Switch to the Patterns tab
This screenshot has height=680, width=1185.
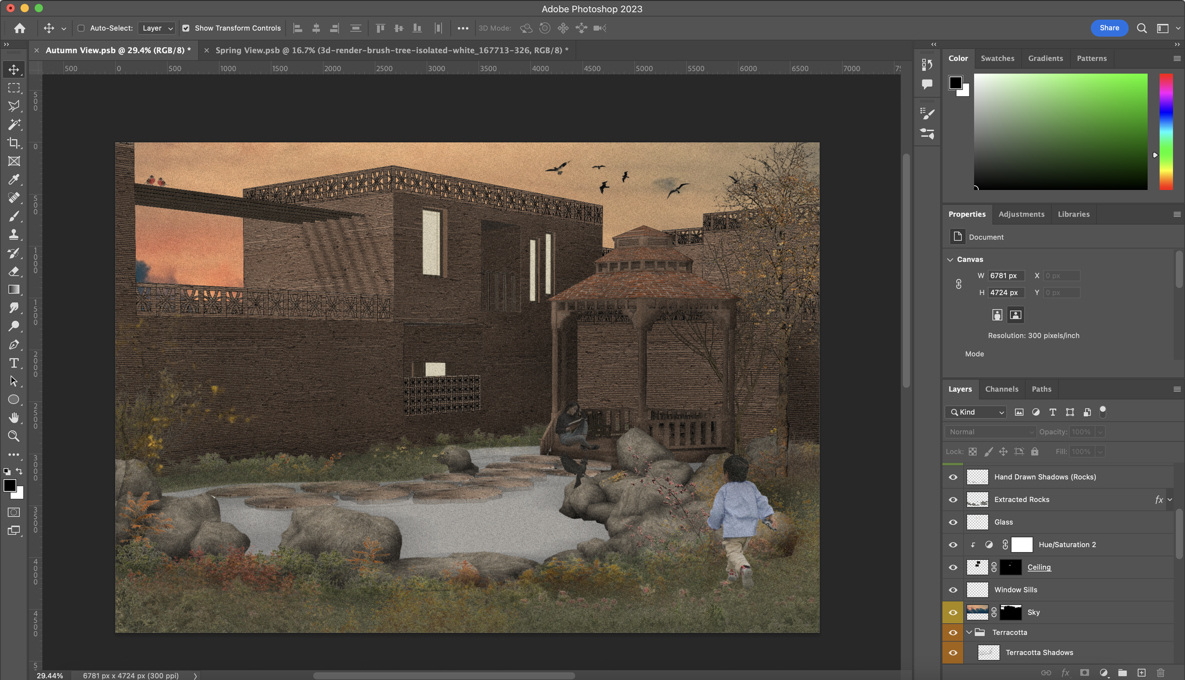pos(1092,58)
